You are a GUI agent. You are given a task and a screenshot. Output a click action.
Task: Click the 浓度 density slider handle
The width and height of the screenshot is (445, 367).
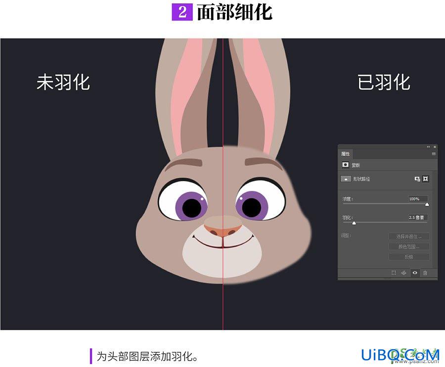tap(427, 204)
